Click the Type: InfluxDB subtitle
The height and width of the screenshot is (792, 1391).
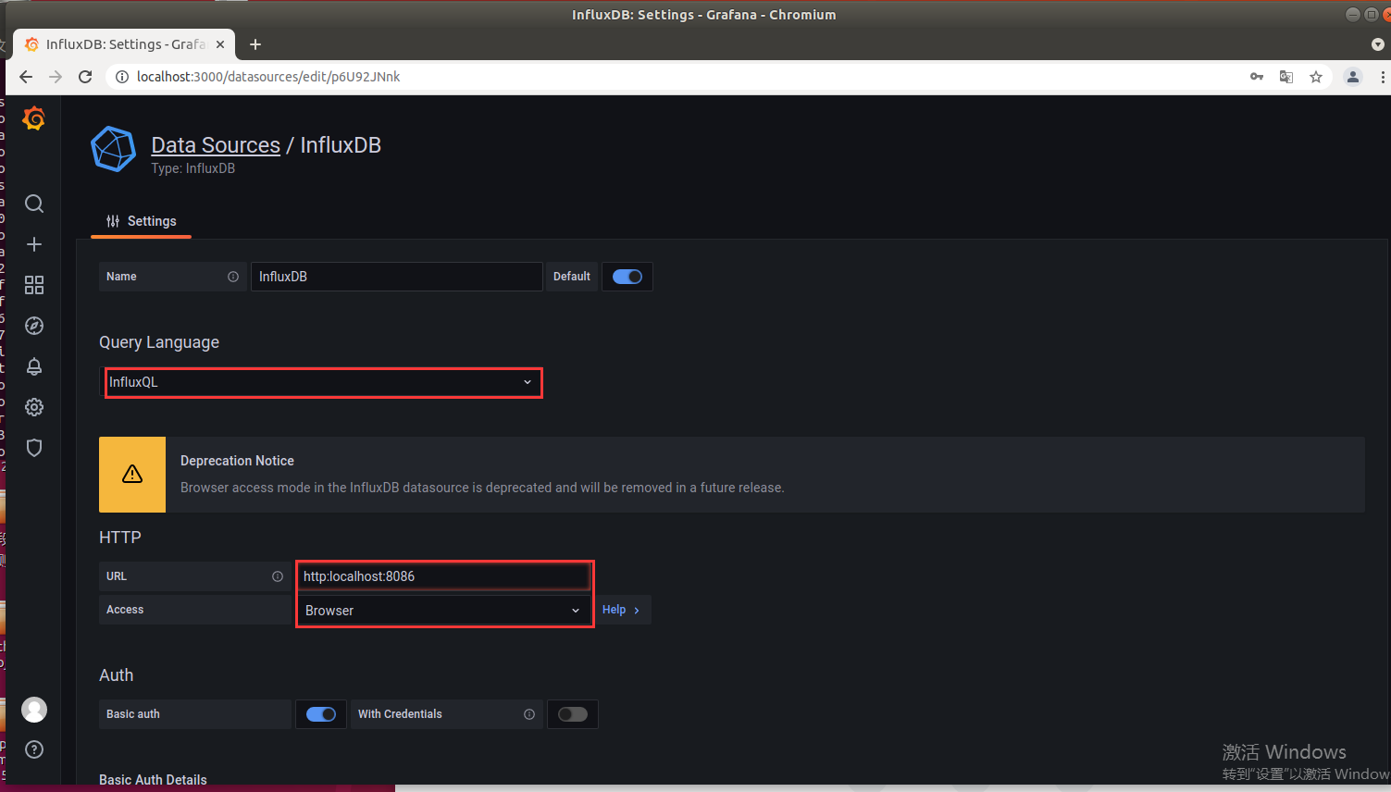193,168
